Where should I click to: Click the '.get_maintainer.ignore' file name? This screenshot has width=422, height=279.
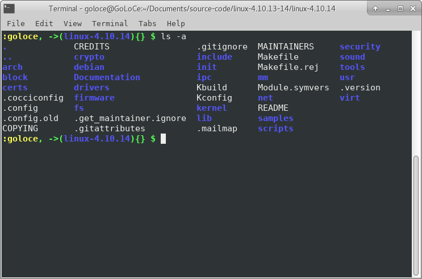pos(130,118)
